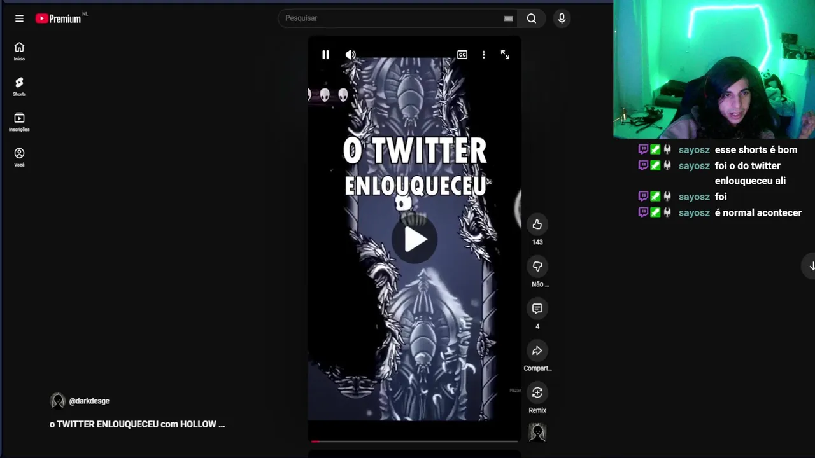This screenshot has width=815, height=458.
Task: Seek on the red progress bar
Action: (415, 441)
